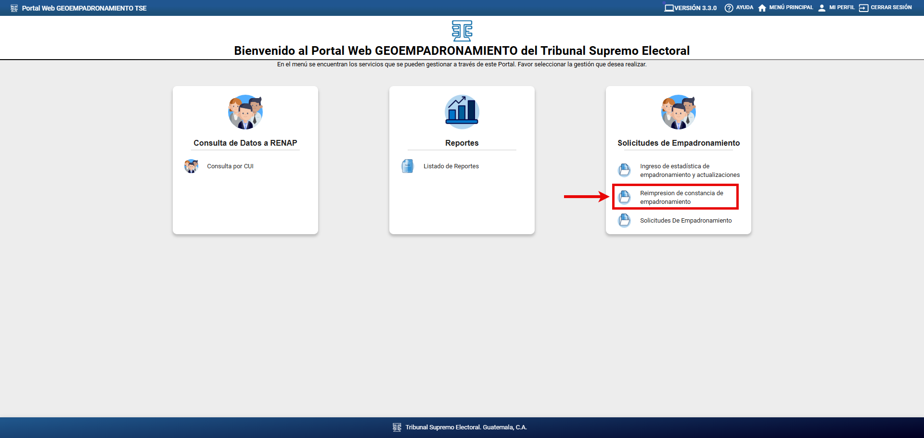The height and width of the screenshot is (438, 924).
Task: Go to Menú Principal in top bar
Action: 791,8
